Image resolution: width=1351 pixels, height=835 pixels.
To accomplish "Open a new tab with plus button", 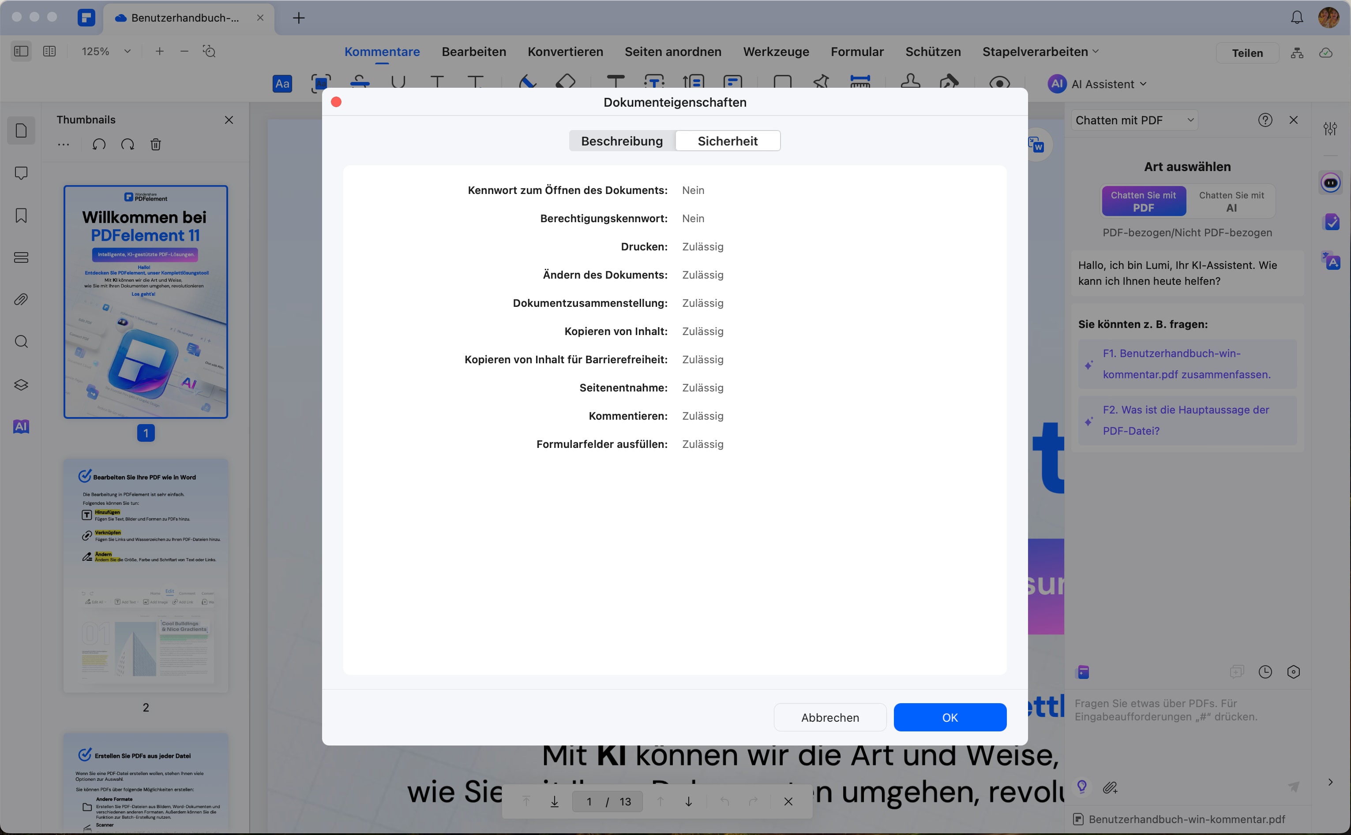I will click(298, 18).
